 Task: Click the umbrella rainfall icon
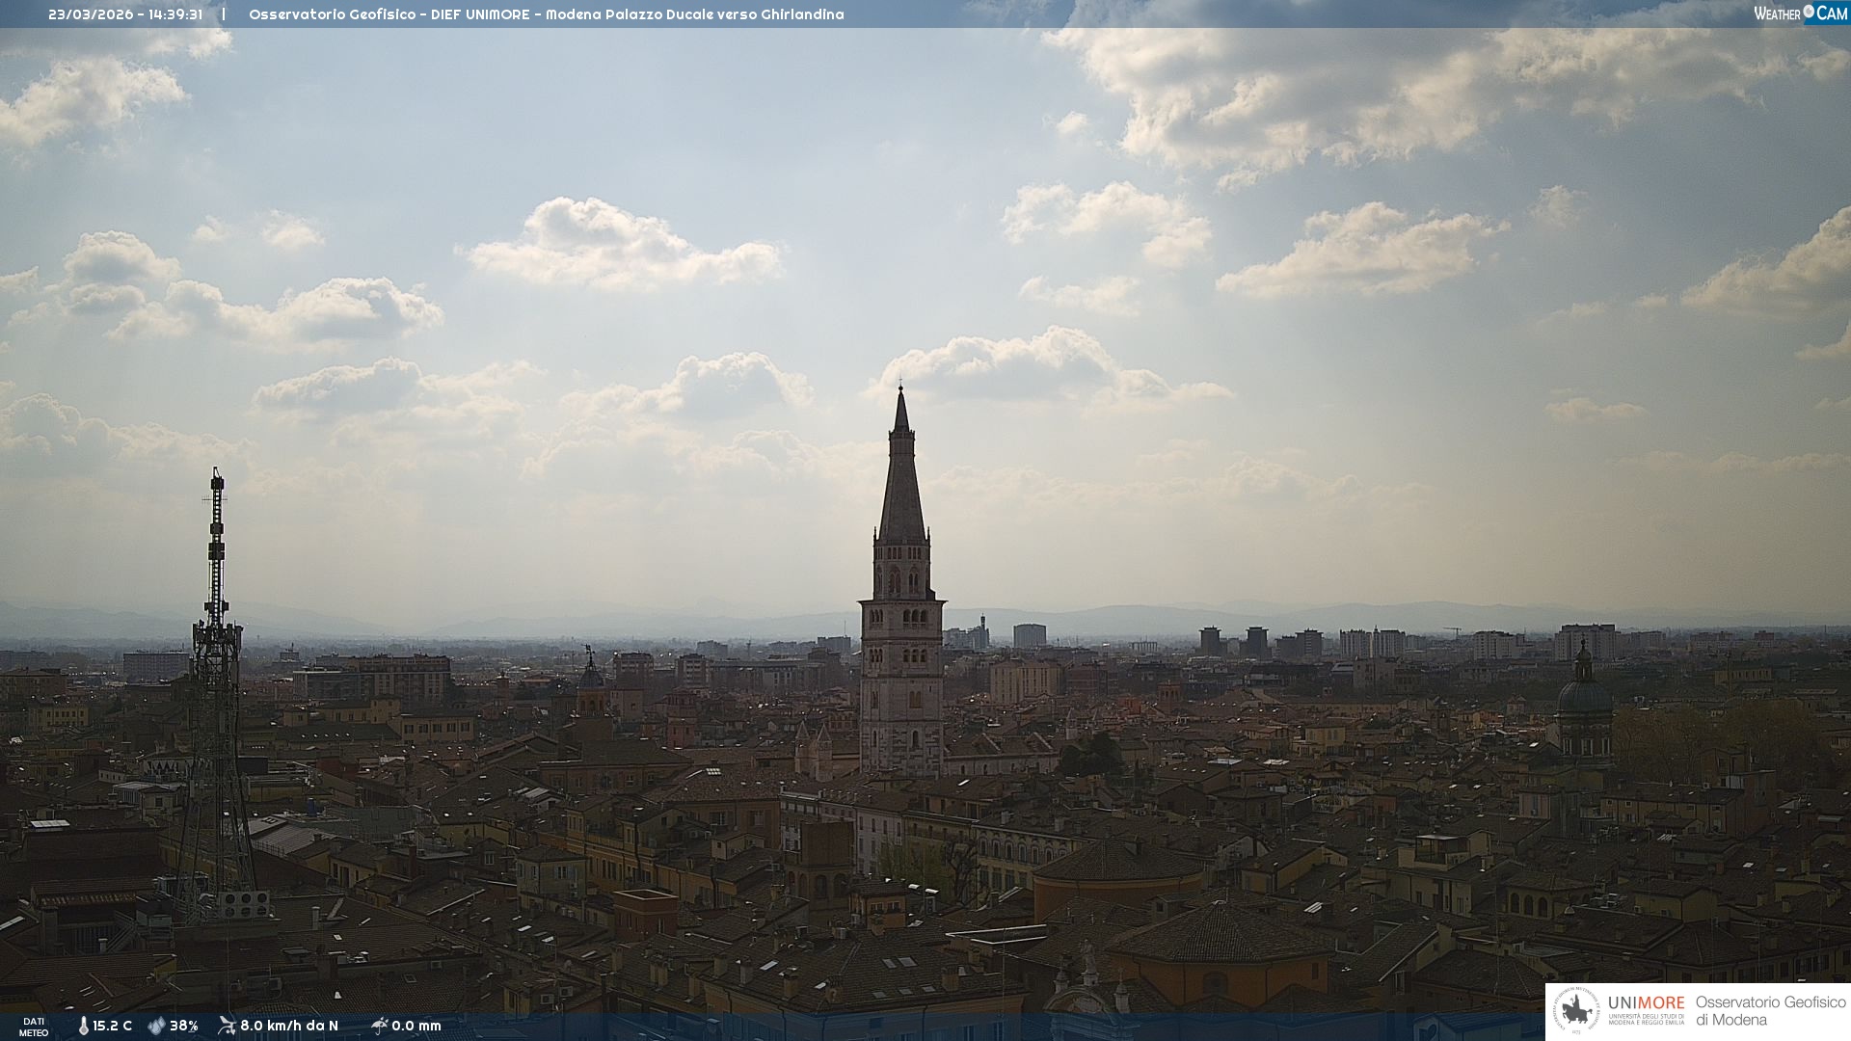379,1026
